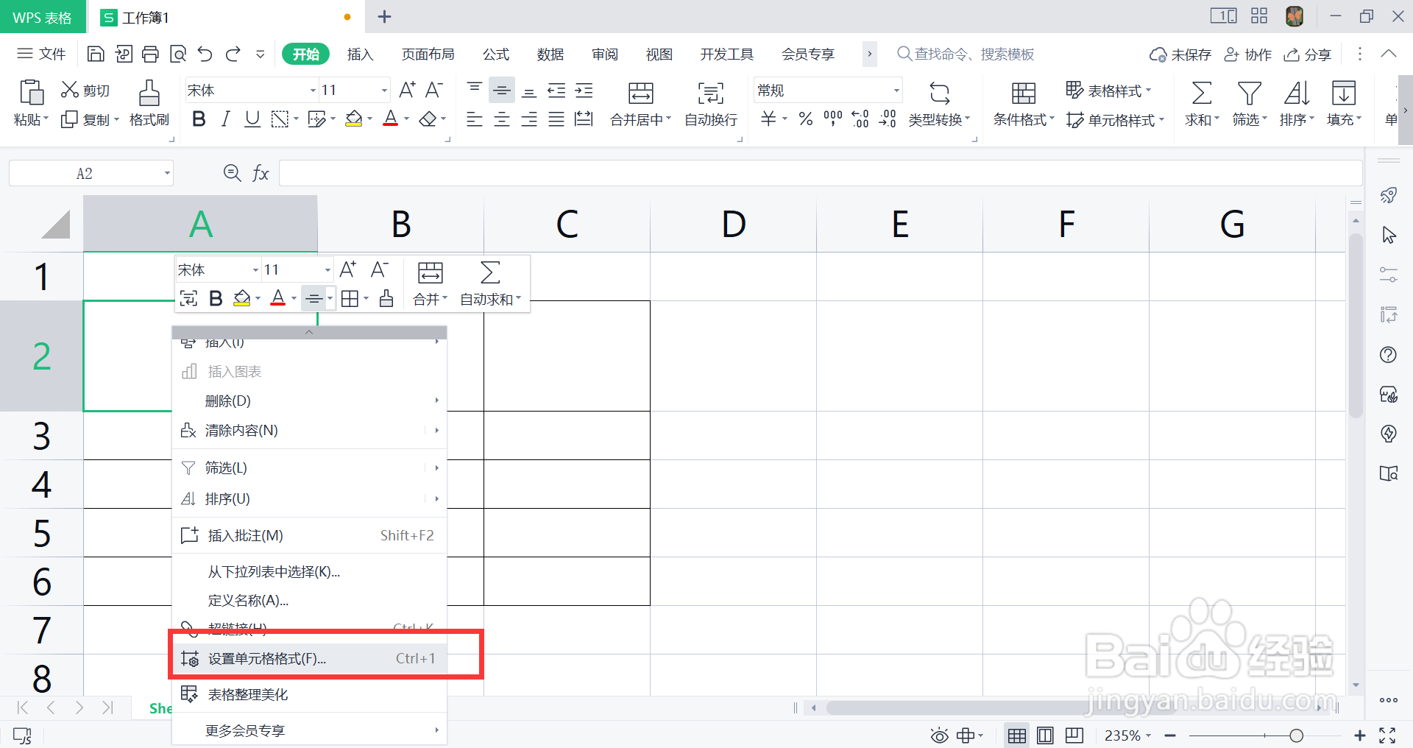The width and height of the screenshot is (1413, 748).
Task: Toggle Underline in the ribbon
Action: 252,119
